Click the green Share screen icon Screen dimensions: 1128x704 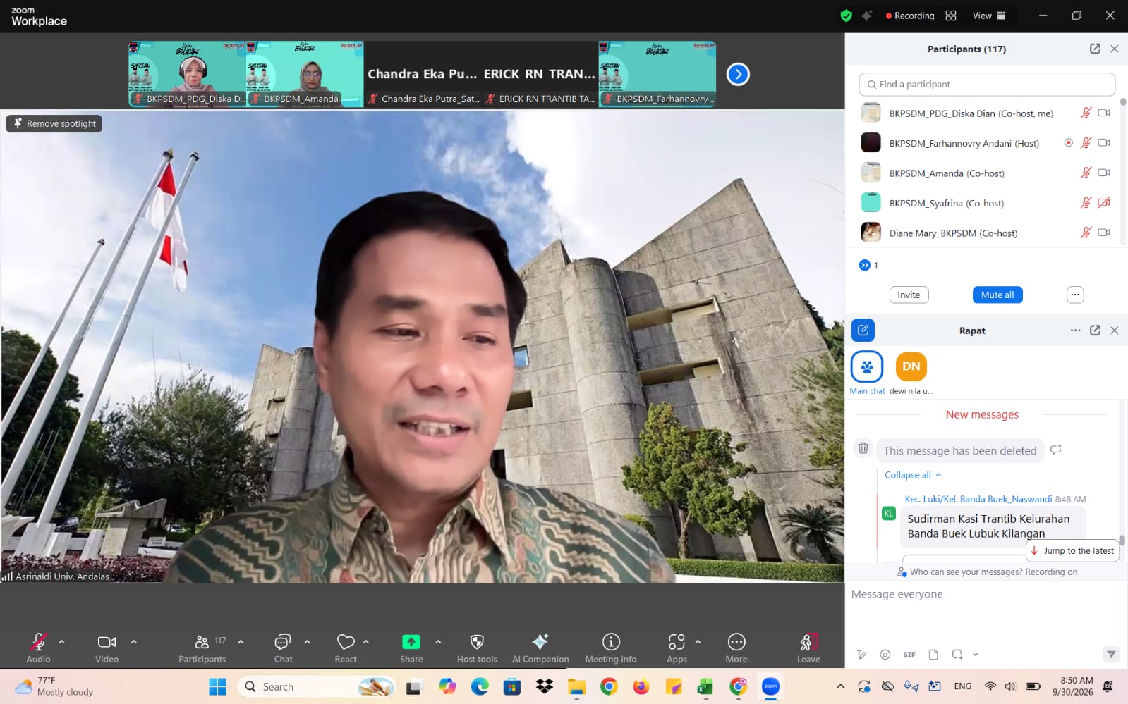point(411,641)
